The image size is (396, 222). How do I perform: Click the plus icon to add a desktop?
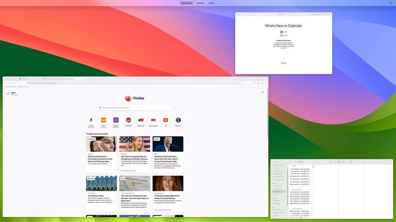coord(391,3)
